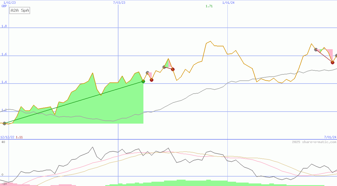The width and height of the screenshot is (337, 186).
Task: Click the red marker ending the last pink trade
Action: pyautogui.click(x=332, y=62)
